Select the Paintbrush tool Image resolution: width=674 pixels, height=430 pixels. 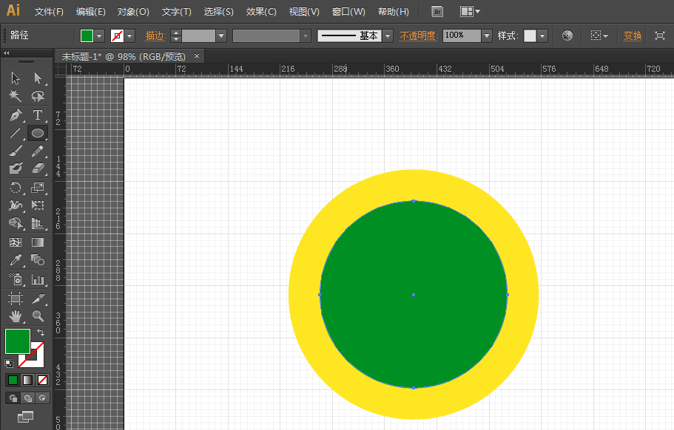(15, 151)
